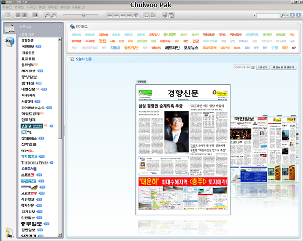This screenshot has width=303, height=241.
Task: Click the print icon in toolbar
Action: point(165,15)
